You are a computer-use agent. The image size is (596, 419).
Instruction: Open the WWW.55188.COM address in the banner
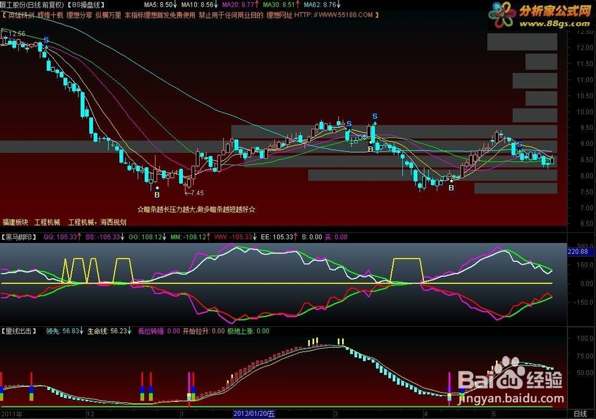pyautogui.click(x=346, y=15)
